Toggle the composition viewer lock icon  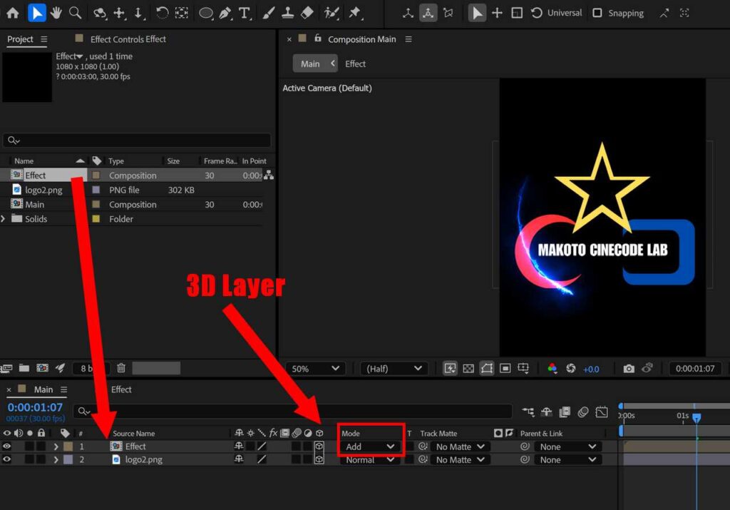[317, 39]
